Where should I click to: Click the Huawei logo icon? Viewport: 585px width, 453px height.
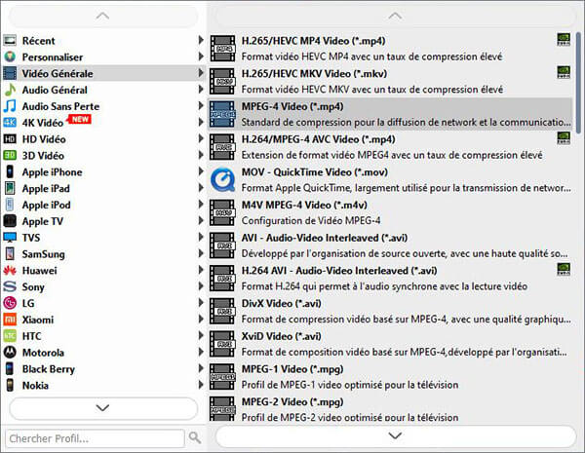(x=10, y=270)
